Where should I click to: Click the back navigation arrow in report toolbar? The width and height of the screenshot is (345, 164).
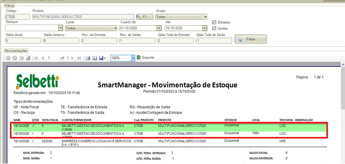point(8,58)
